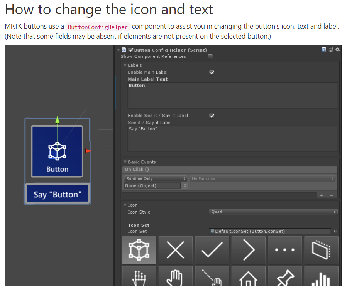This screenshot has height=286, width=347.
Task: Open component gear settings menu
Action: tap(338, 50)
